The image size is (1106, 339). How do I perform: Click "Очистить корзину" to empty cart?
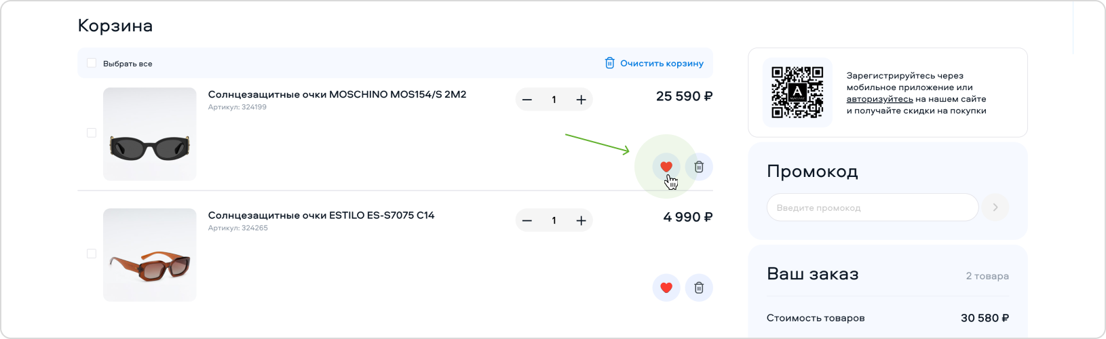[654, 63]
